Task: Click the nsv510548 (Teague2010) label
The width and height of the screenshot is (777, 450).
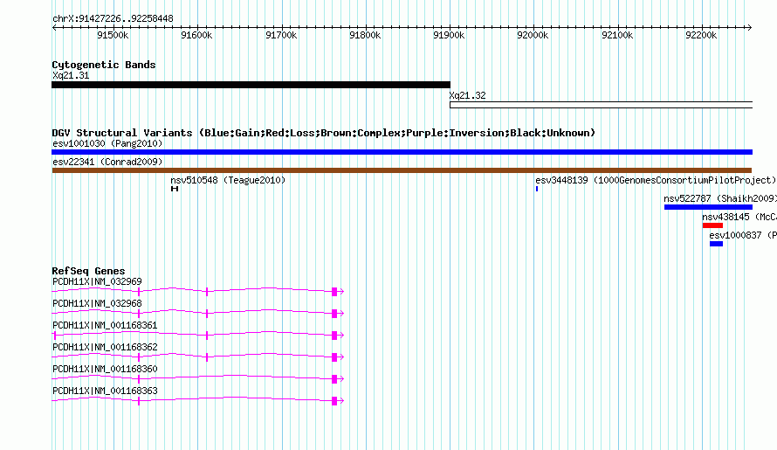Action: coord(228,181)
